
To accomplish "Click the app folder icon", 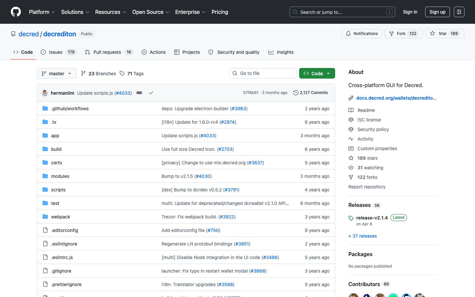I will click(46, 135).
